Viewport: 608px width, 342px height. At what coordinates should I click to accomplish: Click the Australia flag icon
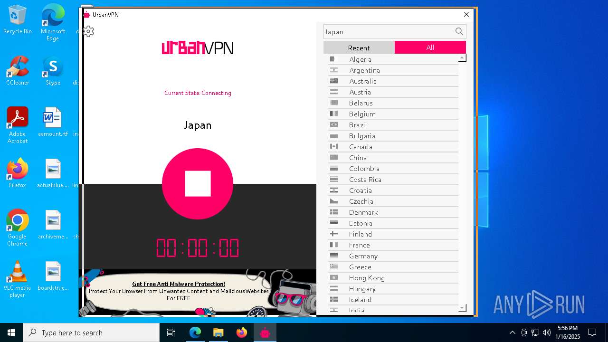[x=334, y=81]
